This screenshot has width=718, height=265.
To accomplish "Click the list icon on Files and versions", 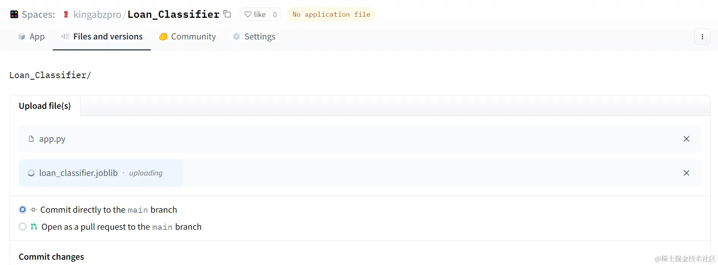I will (x=65, y=36).
